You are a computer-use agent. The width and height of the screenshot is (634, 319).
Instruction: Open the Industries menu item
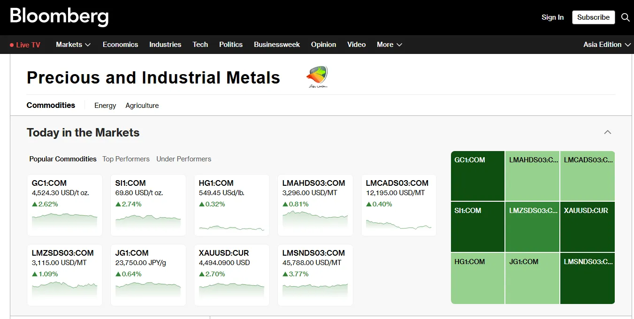(x=165, y=45)
